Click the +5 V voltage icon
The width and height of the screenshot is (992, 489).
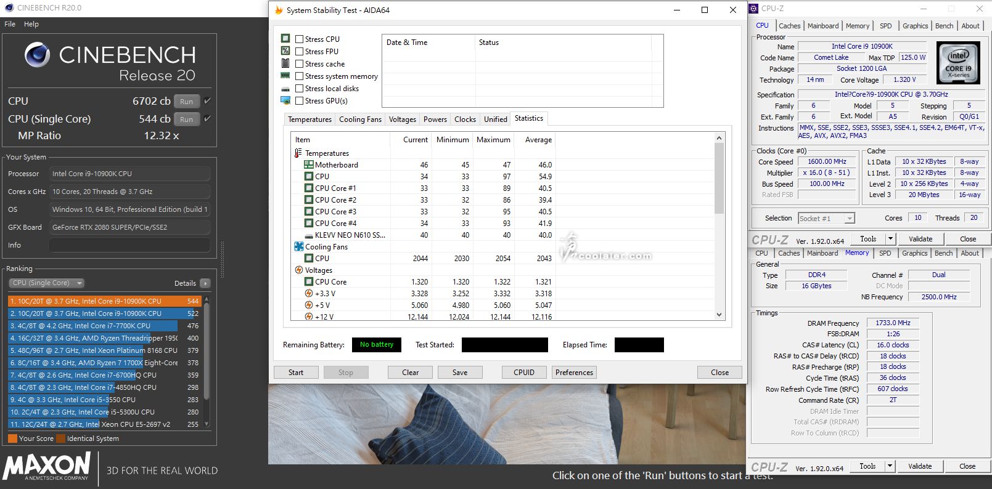[309, 305]
